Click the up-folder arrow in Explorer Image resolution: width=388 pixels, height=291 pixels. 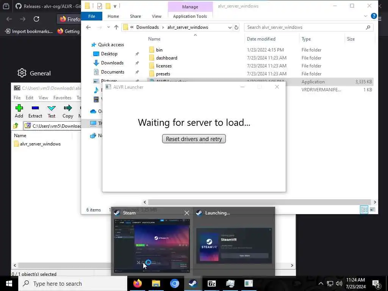(x=116, y=27)
